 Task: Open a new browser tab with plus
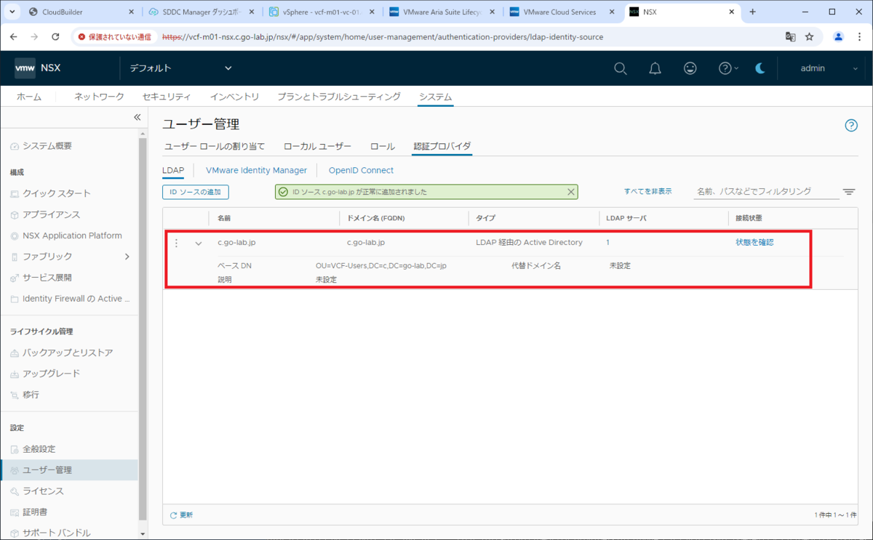coord(752,12)
